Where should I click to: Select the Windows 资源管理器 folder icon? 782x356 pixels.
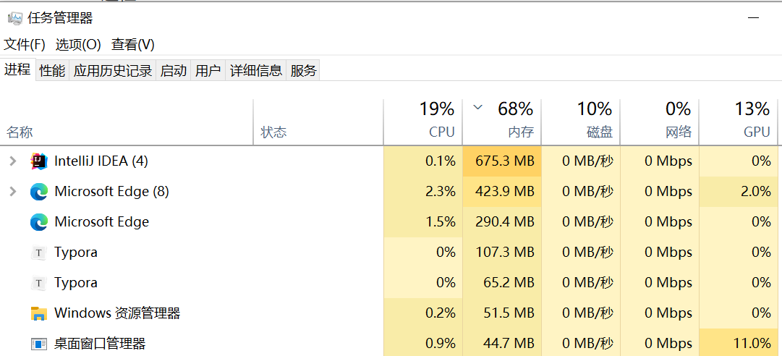coord(38,313)
